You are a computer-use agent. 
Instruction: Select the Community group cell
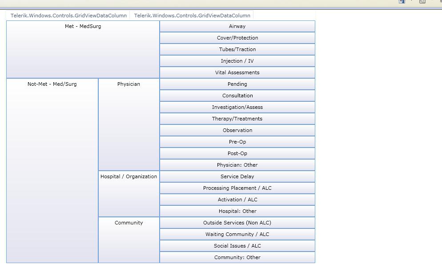129,240
